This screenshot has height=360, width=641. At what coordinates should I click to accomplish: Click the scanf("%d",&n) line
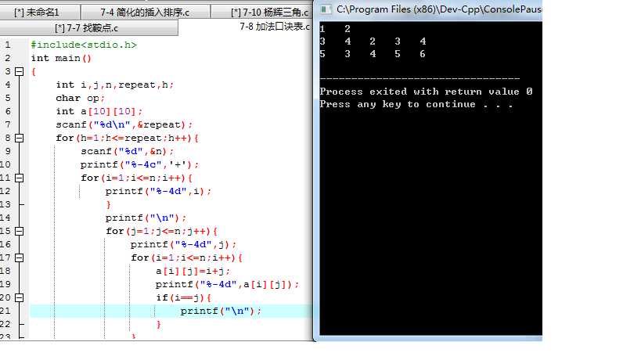(127, 152)
